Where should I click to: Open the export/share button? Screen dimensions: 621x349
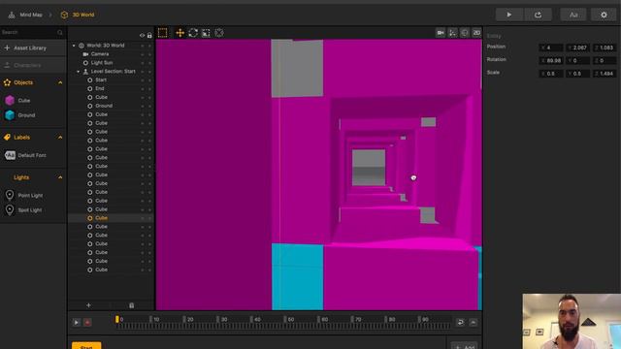(x=538, y=15)
